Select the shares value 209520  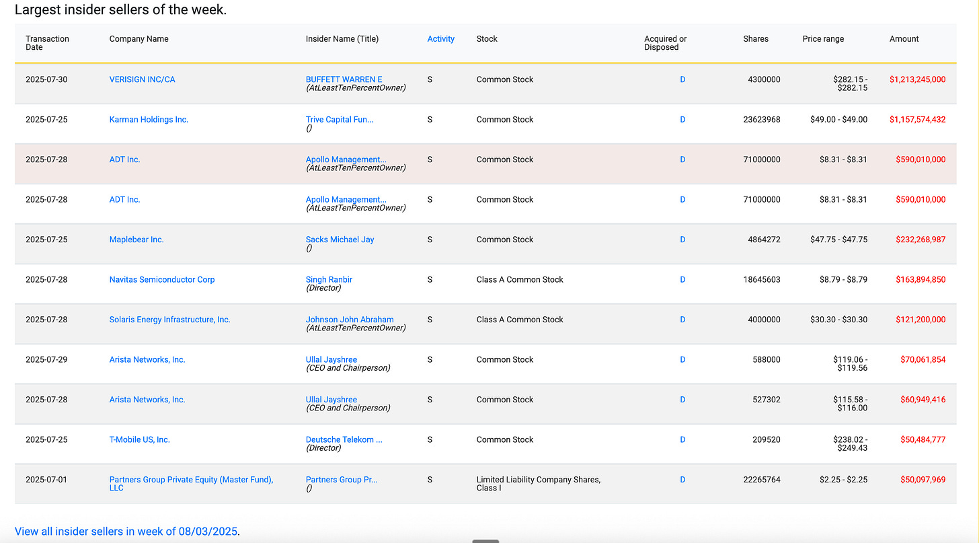pos(767,440)
